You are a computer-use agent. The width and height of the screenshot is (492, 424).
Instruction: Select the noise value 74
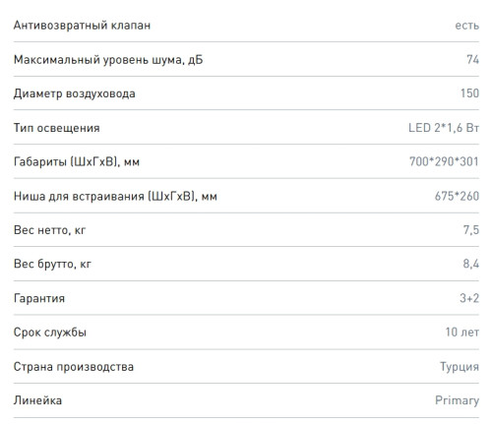[472, 59]
